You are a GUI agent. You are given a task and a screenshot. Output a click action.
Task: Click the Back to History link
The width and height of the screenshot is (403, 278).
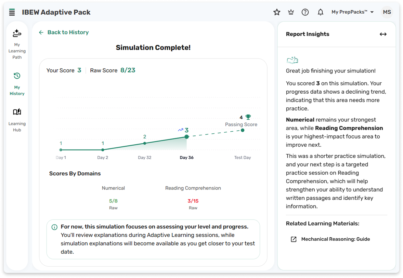pyautogui.click(x=68, y=32)
